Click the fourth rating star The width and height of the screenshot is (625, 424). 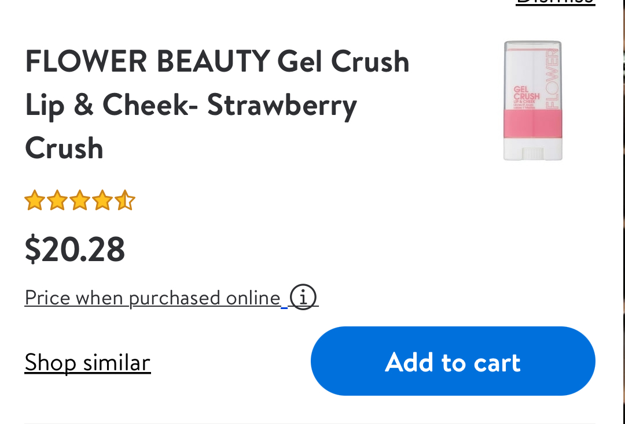tap(102, 200)
